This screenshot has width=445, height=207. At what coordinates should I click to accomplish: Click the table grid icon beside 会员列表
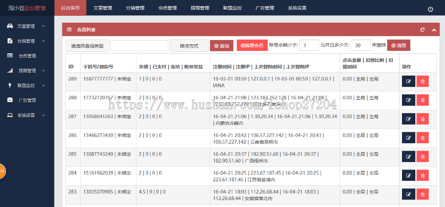tap(69, 30)
